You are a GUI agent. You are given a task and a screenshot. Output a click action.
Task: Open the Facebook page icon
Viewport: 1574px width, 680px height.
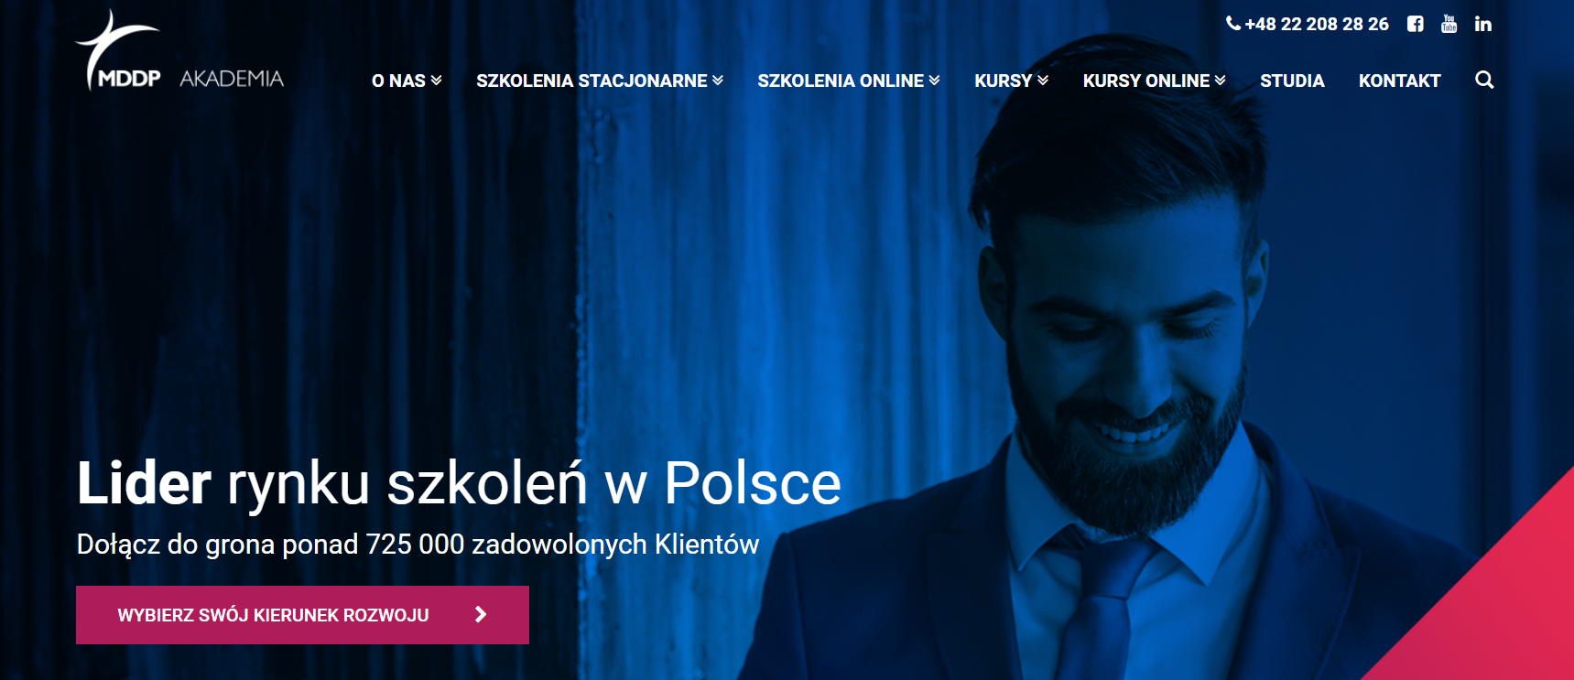point(1415,25)
